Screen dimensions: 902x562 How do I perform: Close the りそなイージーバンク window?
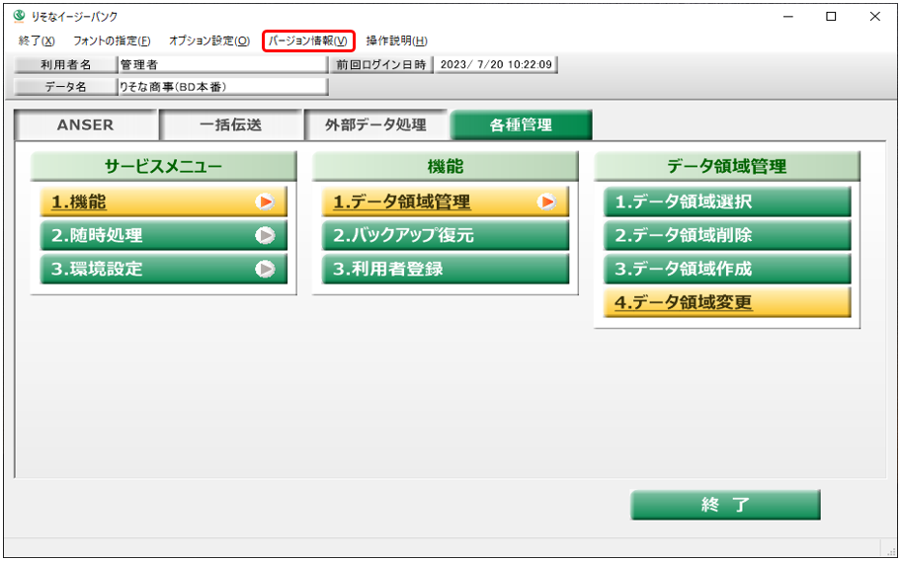coord(875,17)
